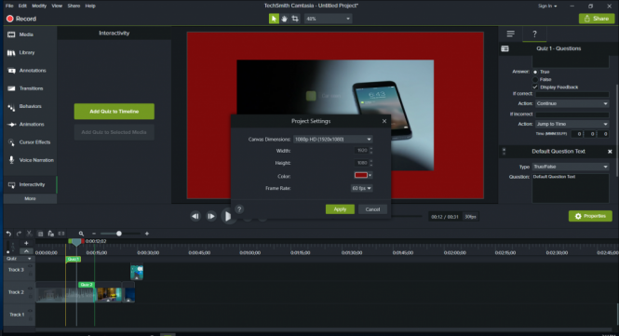Uncheck the Display Feedback checkbox
Screen dimensions: 619x336
point(535,87)
